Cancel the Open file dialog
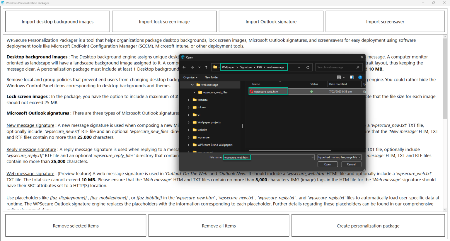 [351, 164]
